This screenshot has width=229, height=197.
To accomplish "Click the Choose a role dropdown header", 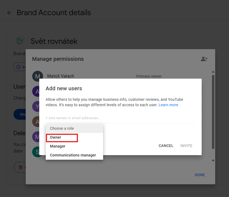I will coord(74,128).
